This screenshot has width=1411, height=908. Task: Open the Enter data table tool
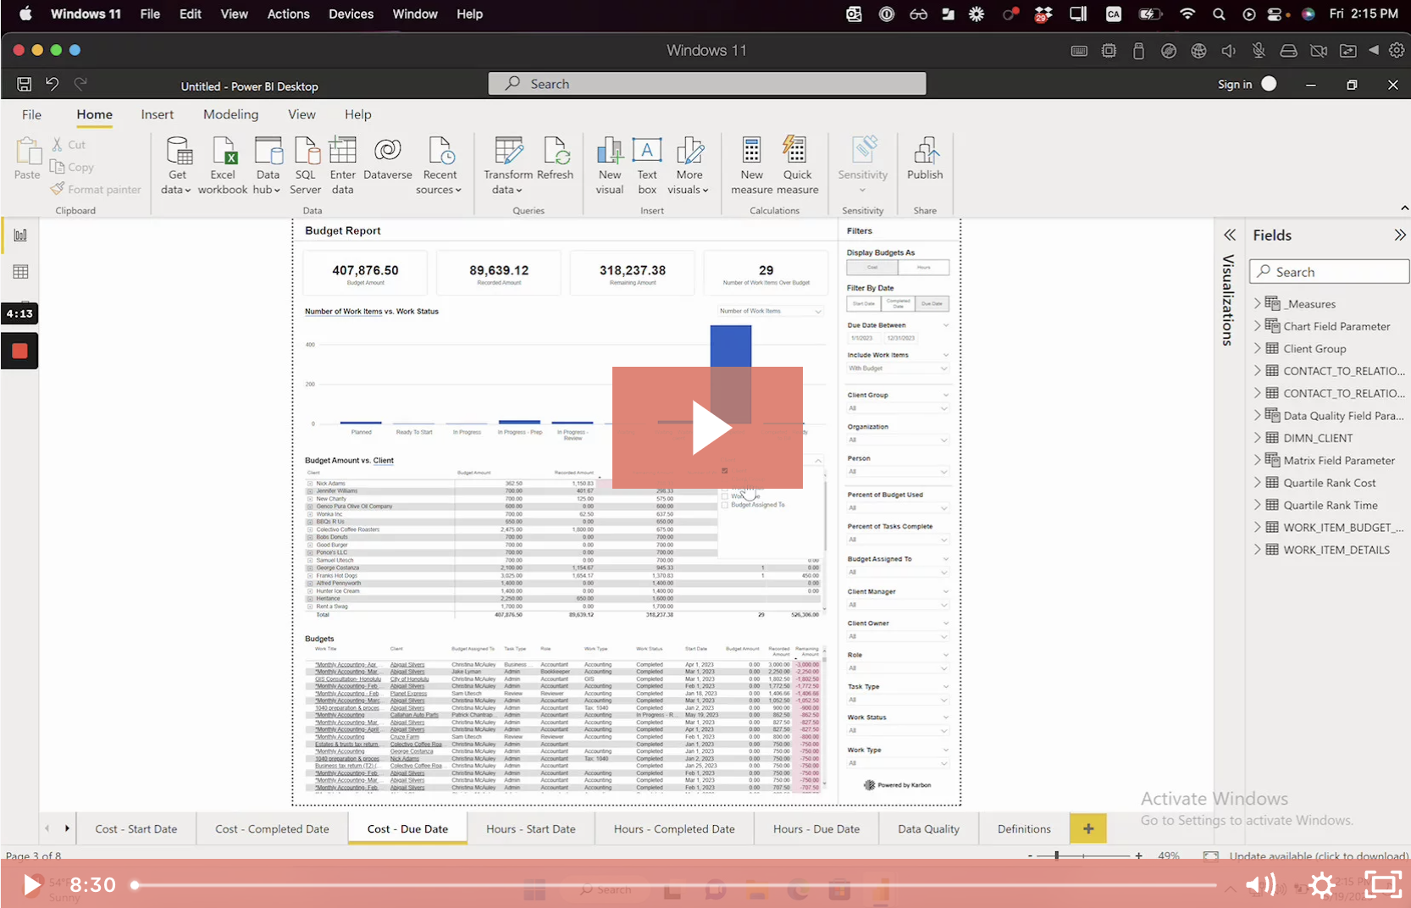click(342, 165)
